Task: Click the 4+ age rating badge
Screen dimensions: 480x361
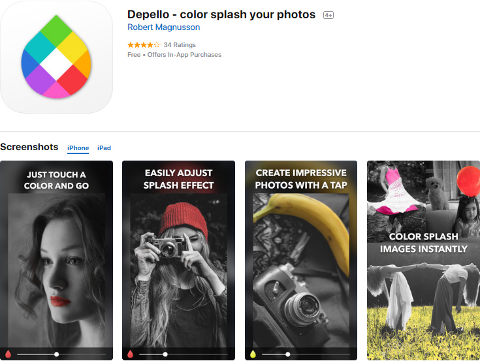Action: tap(328, 15)
